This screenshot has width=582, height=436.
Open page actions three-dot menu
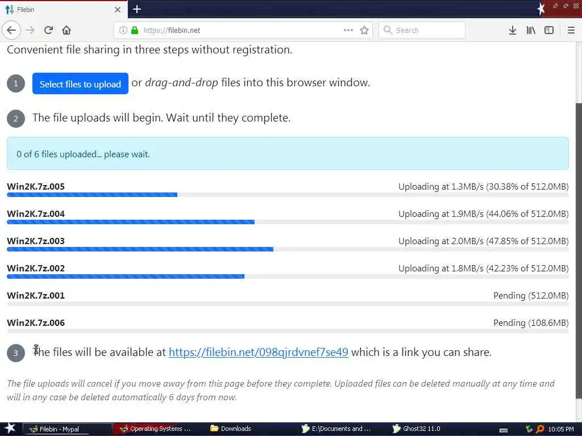point(348,30)
